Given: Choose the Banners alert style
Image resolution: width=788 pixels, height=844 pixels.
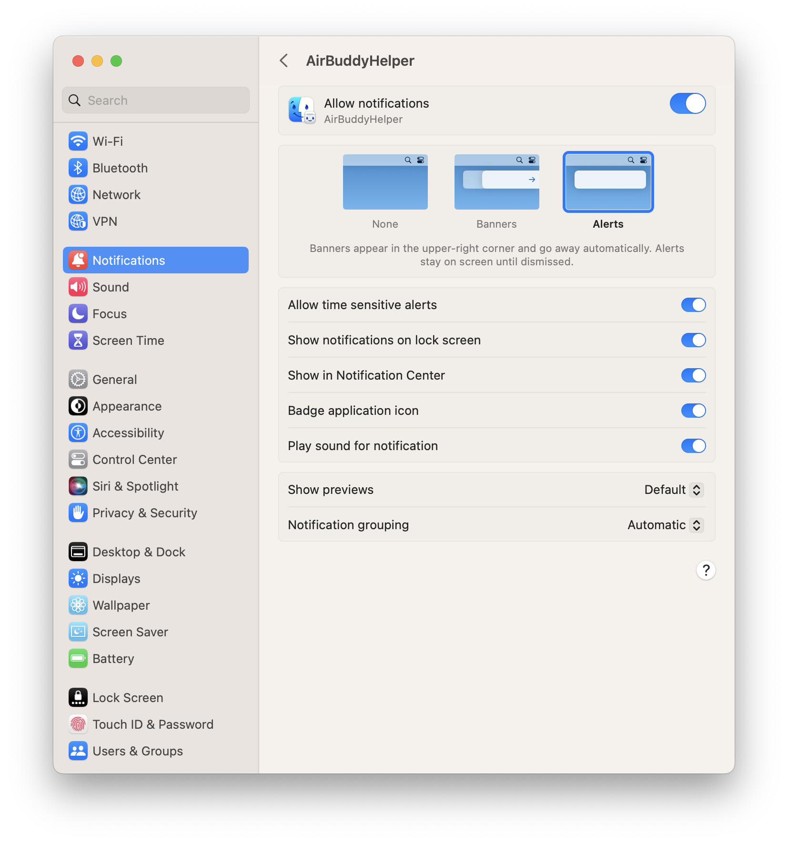Looking at the screenshot, I should (x=496, y=182).
